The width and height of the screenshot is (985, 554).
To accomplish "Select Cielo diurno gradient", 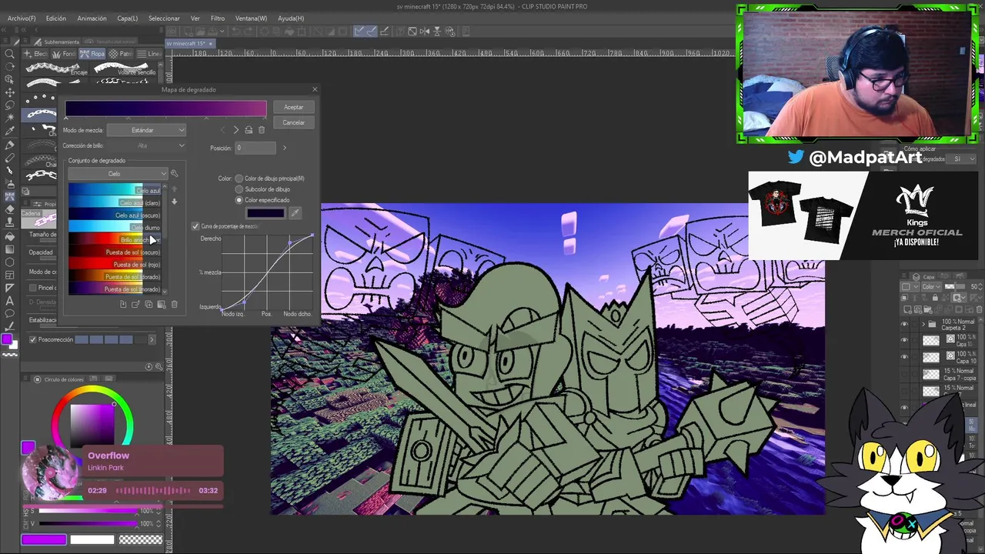I will (115, 228).
